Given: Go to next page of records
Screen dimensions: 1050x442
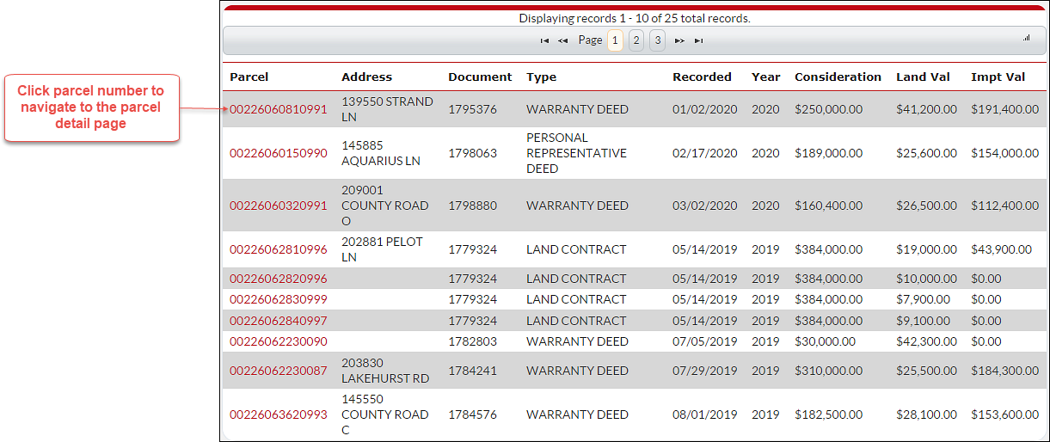Looking at the screenshot, I should click(679, 40).
